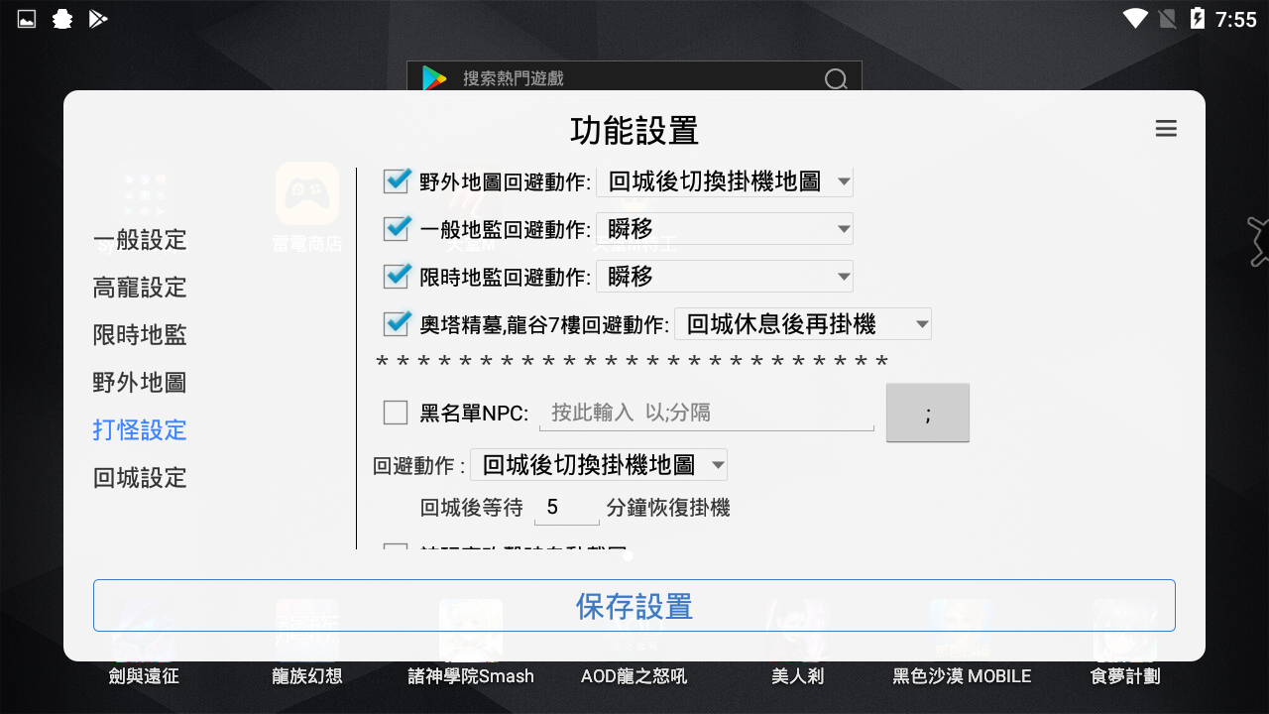Viewport: 1269px width, 714px height.
Task: Click the magnifier icon in the search bar
Action: (x=836, y=78)
